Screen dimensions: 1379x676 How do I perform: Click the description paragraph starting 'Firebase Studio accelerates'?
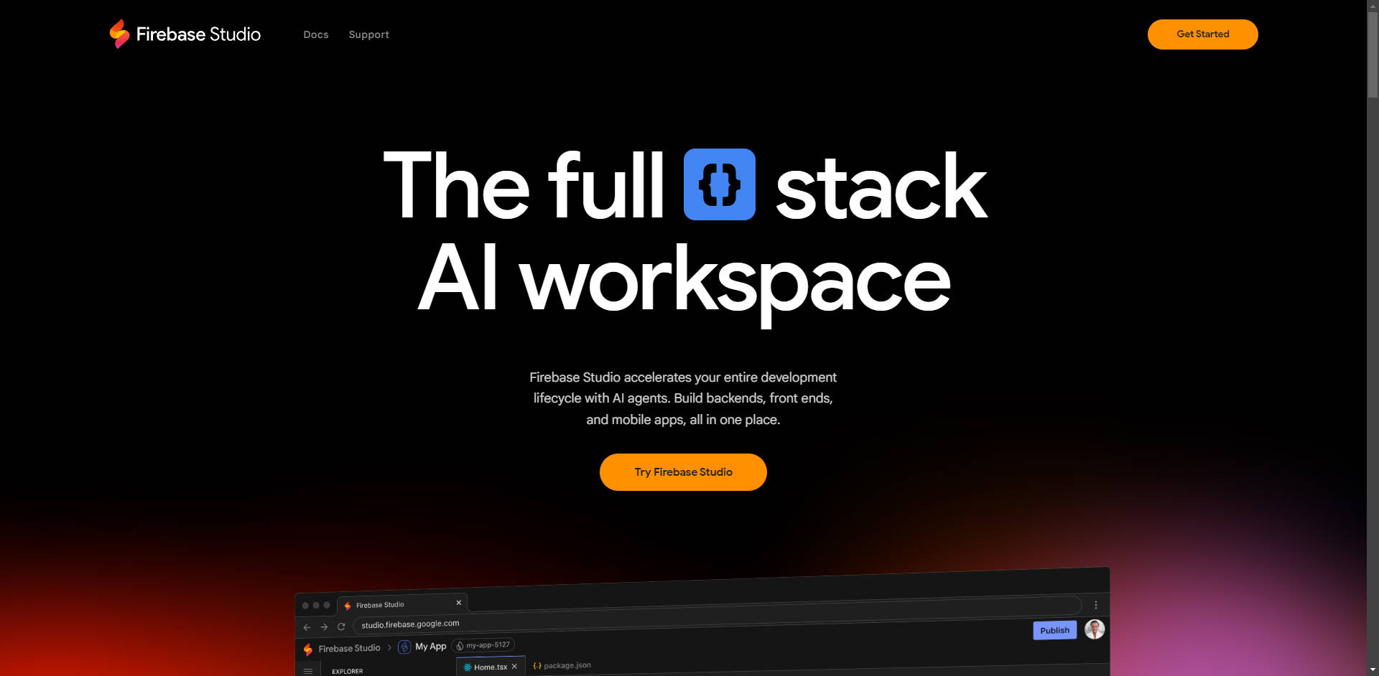[x=683, y=398]
